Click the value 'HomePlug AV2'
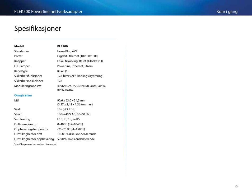This screenshot has width=252, height=195. pos(67,51)
